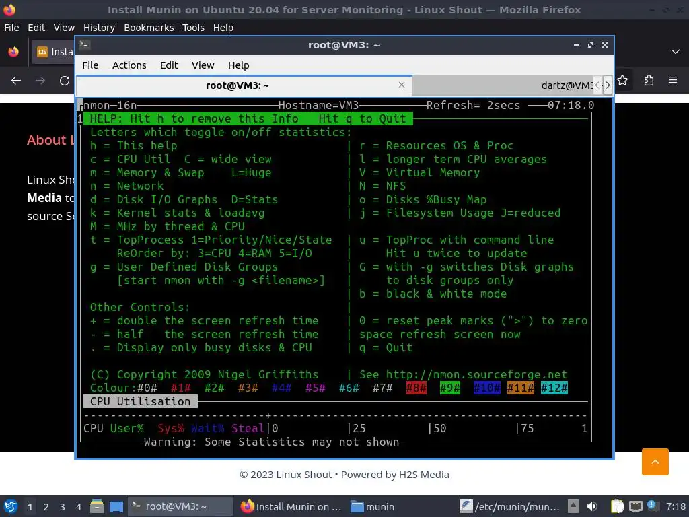Open /etc/munin editor taskbar entry
Image resolution: width=689 pixels, height=517 pixels.
coord(510,506)
